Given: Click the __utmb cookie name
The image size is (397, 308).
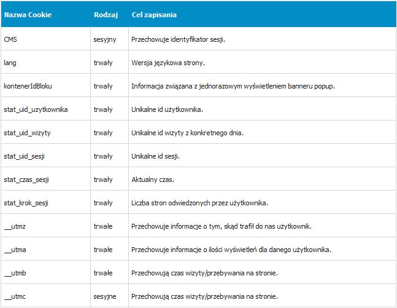Looking at the screenshot, I should pyautogui.click(x=15, y=273).
